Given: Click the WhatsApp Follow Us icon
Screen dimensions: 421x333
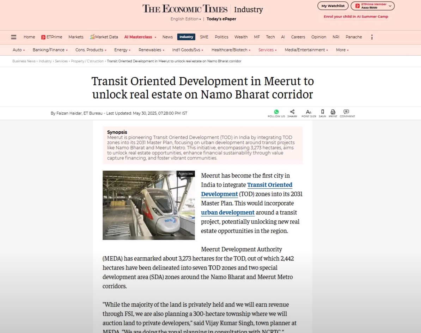Looking at the screenshot, I should pyautogui.click(x=276, y=112).
